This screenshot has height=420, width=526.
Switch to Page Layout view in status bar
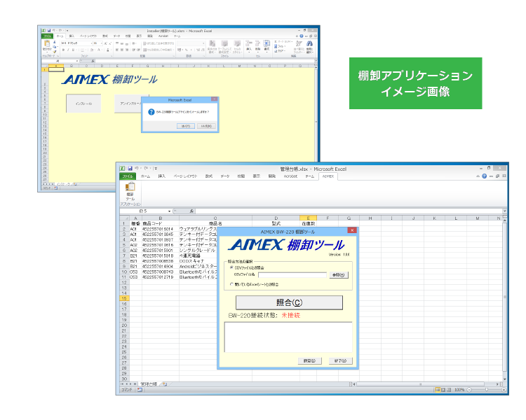pyautogui.click(x=443, y=390)
